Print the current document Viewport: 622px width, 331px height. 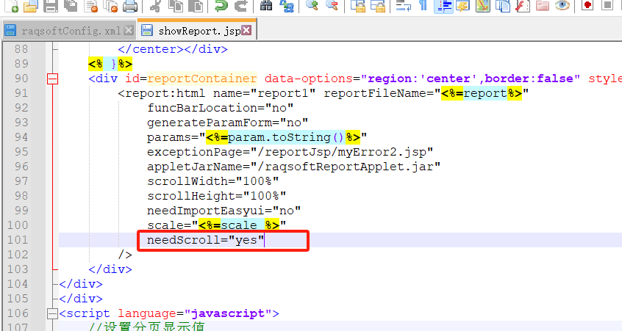pos(130,6)
